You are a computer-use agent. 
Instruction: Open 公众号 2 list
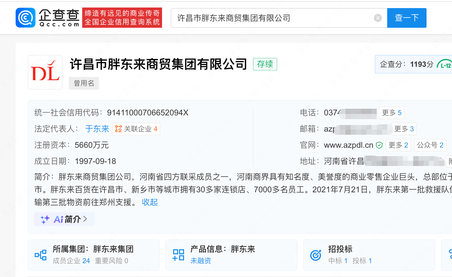430,145
